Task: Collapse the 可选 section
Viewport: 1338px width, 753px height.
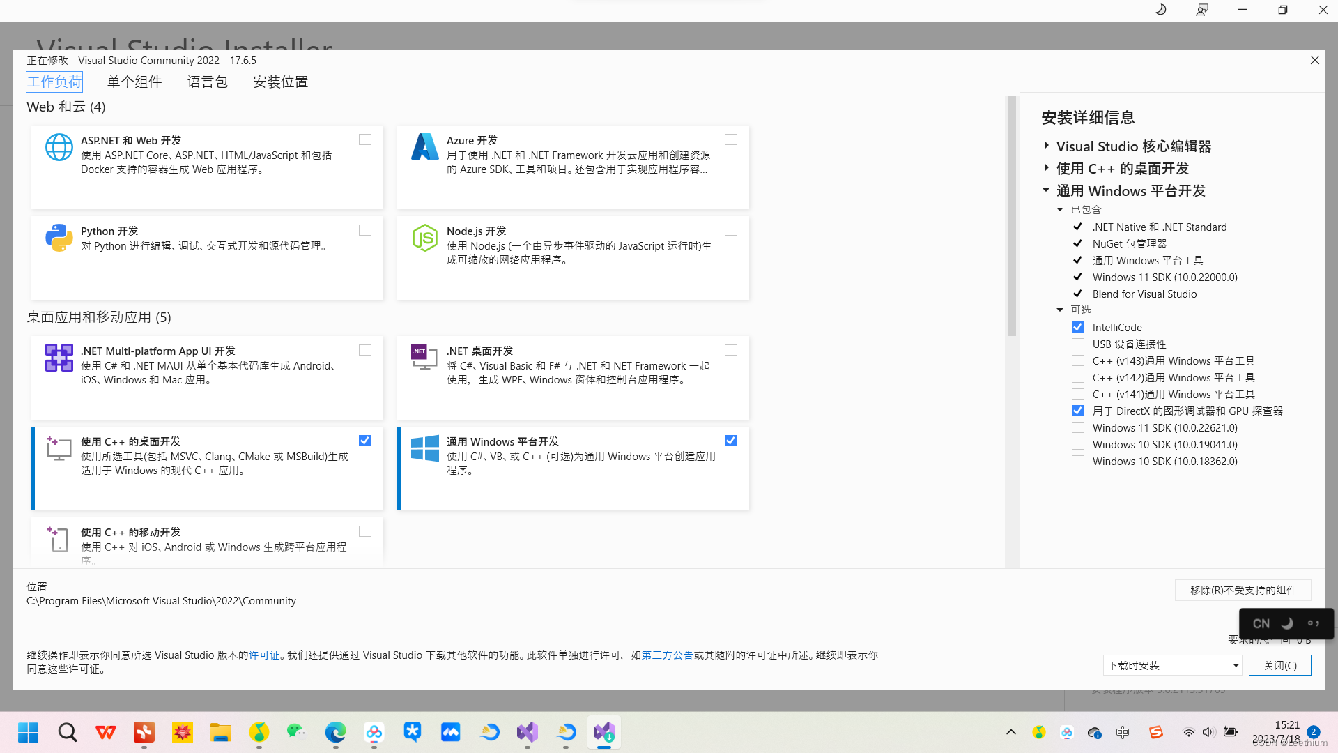Action: (1060, 310)
